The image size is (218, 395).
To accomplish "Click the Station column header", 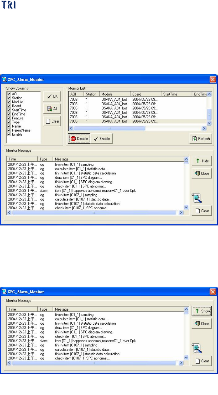I will (x=92, y=94).
